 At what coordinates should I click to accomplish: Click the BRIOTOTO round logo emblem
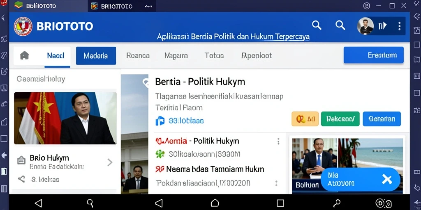[x=23, y=26]
